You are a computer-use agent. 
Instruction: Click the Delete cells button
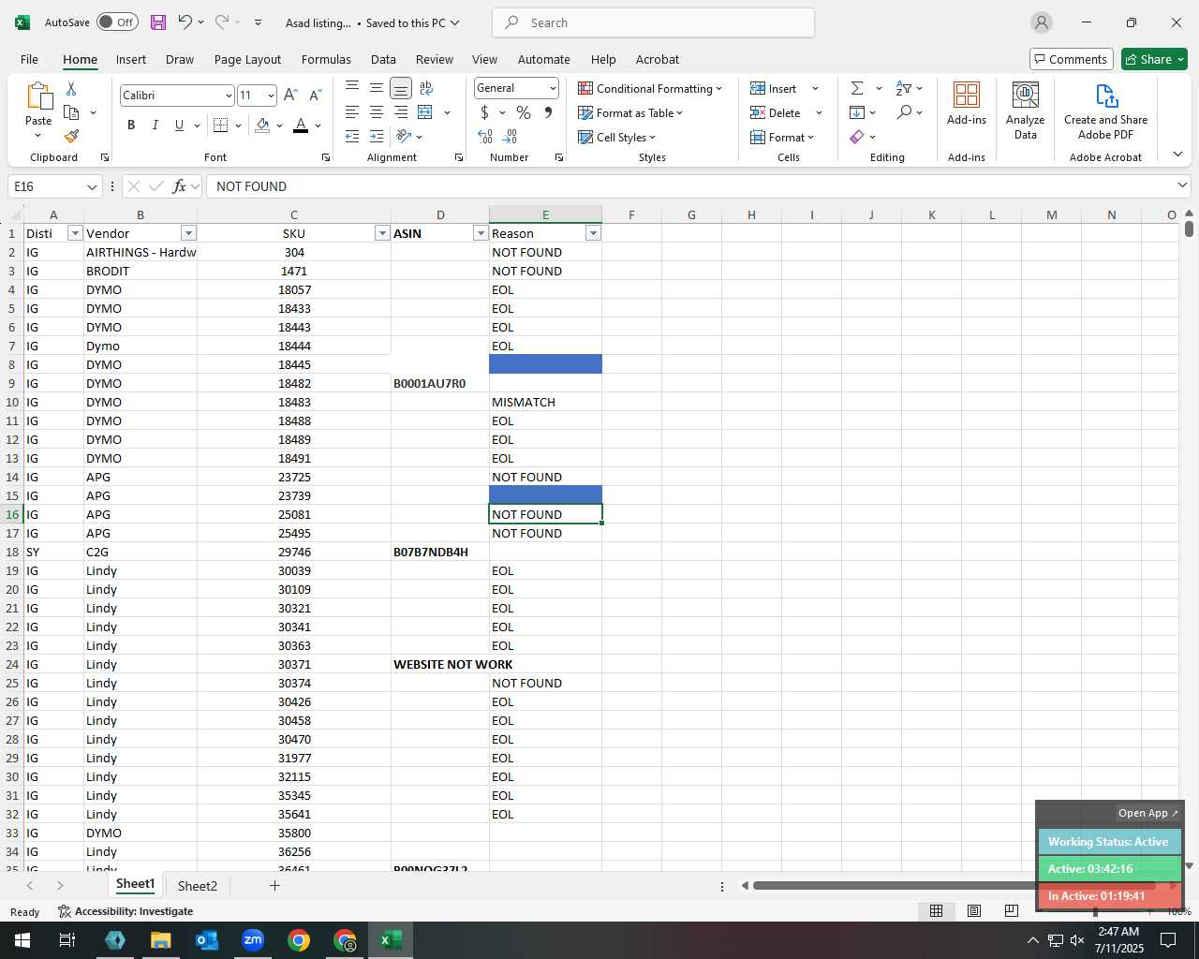coord(776,112)
